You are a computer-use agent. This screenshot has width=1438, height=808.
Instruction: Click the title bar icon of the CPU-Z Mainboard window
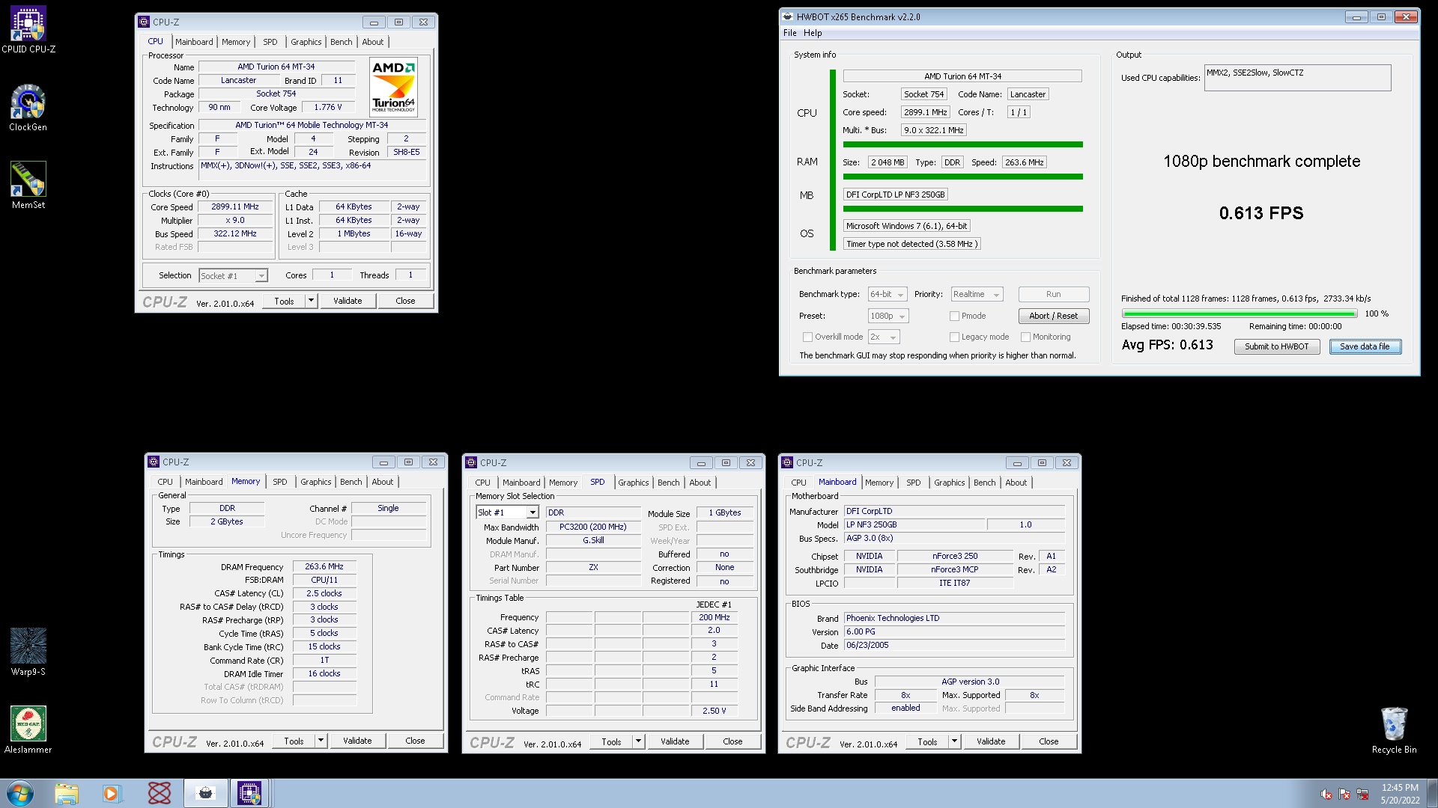pos(787,462)
